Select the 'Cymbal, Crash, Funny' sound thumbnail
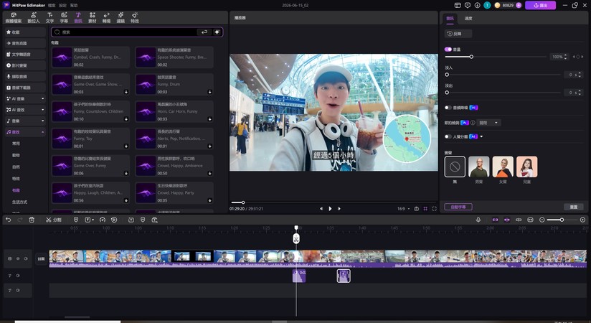The width and height of the screenshot is (591, 323). (x=62, y=57)
